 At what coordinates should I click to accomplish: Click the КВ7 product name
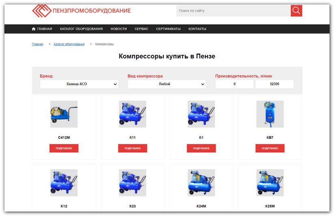click(x=270, y=138)
